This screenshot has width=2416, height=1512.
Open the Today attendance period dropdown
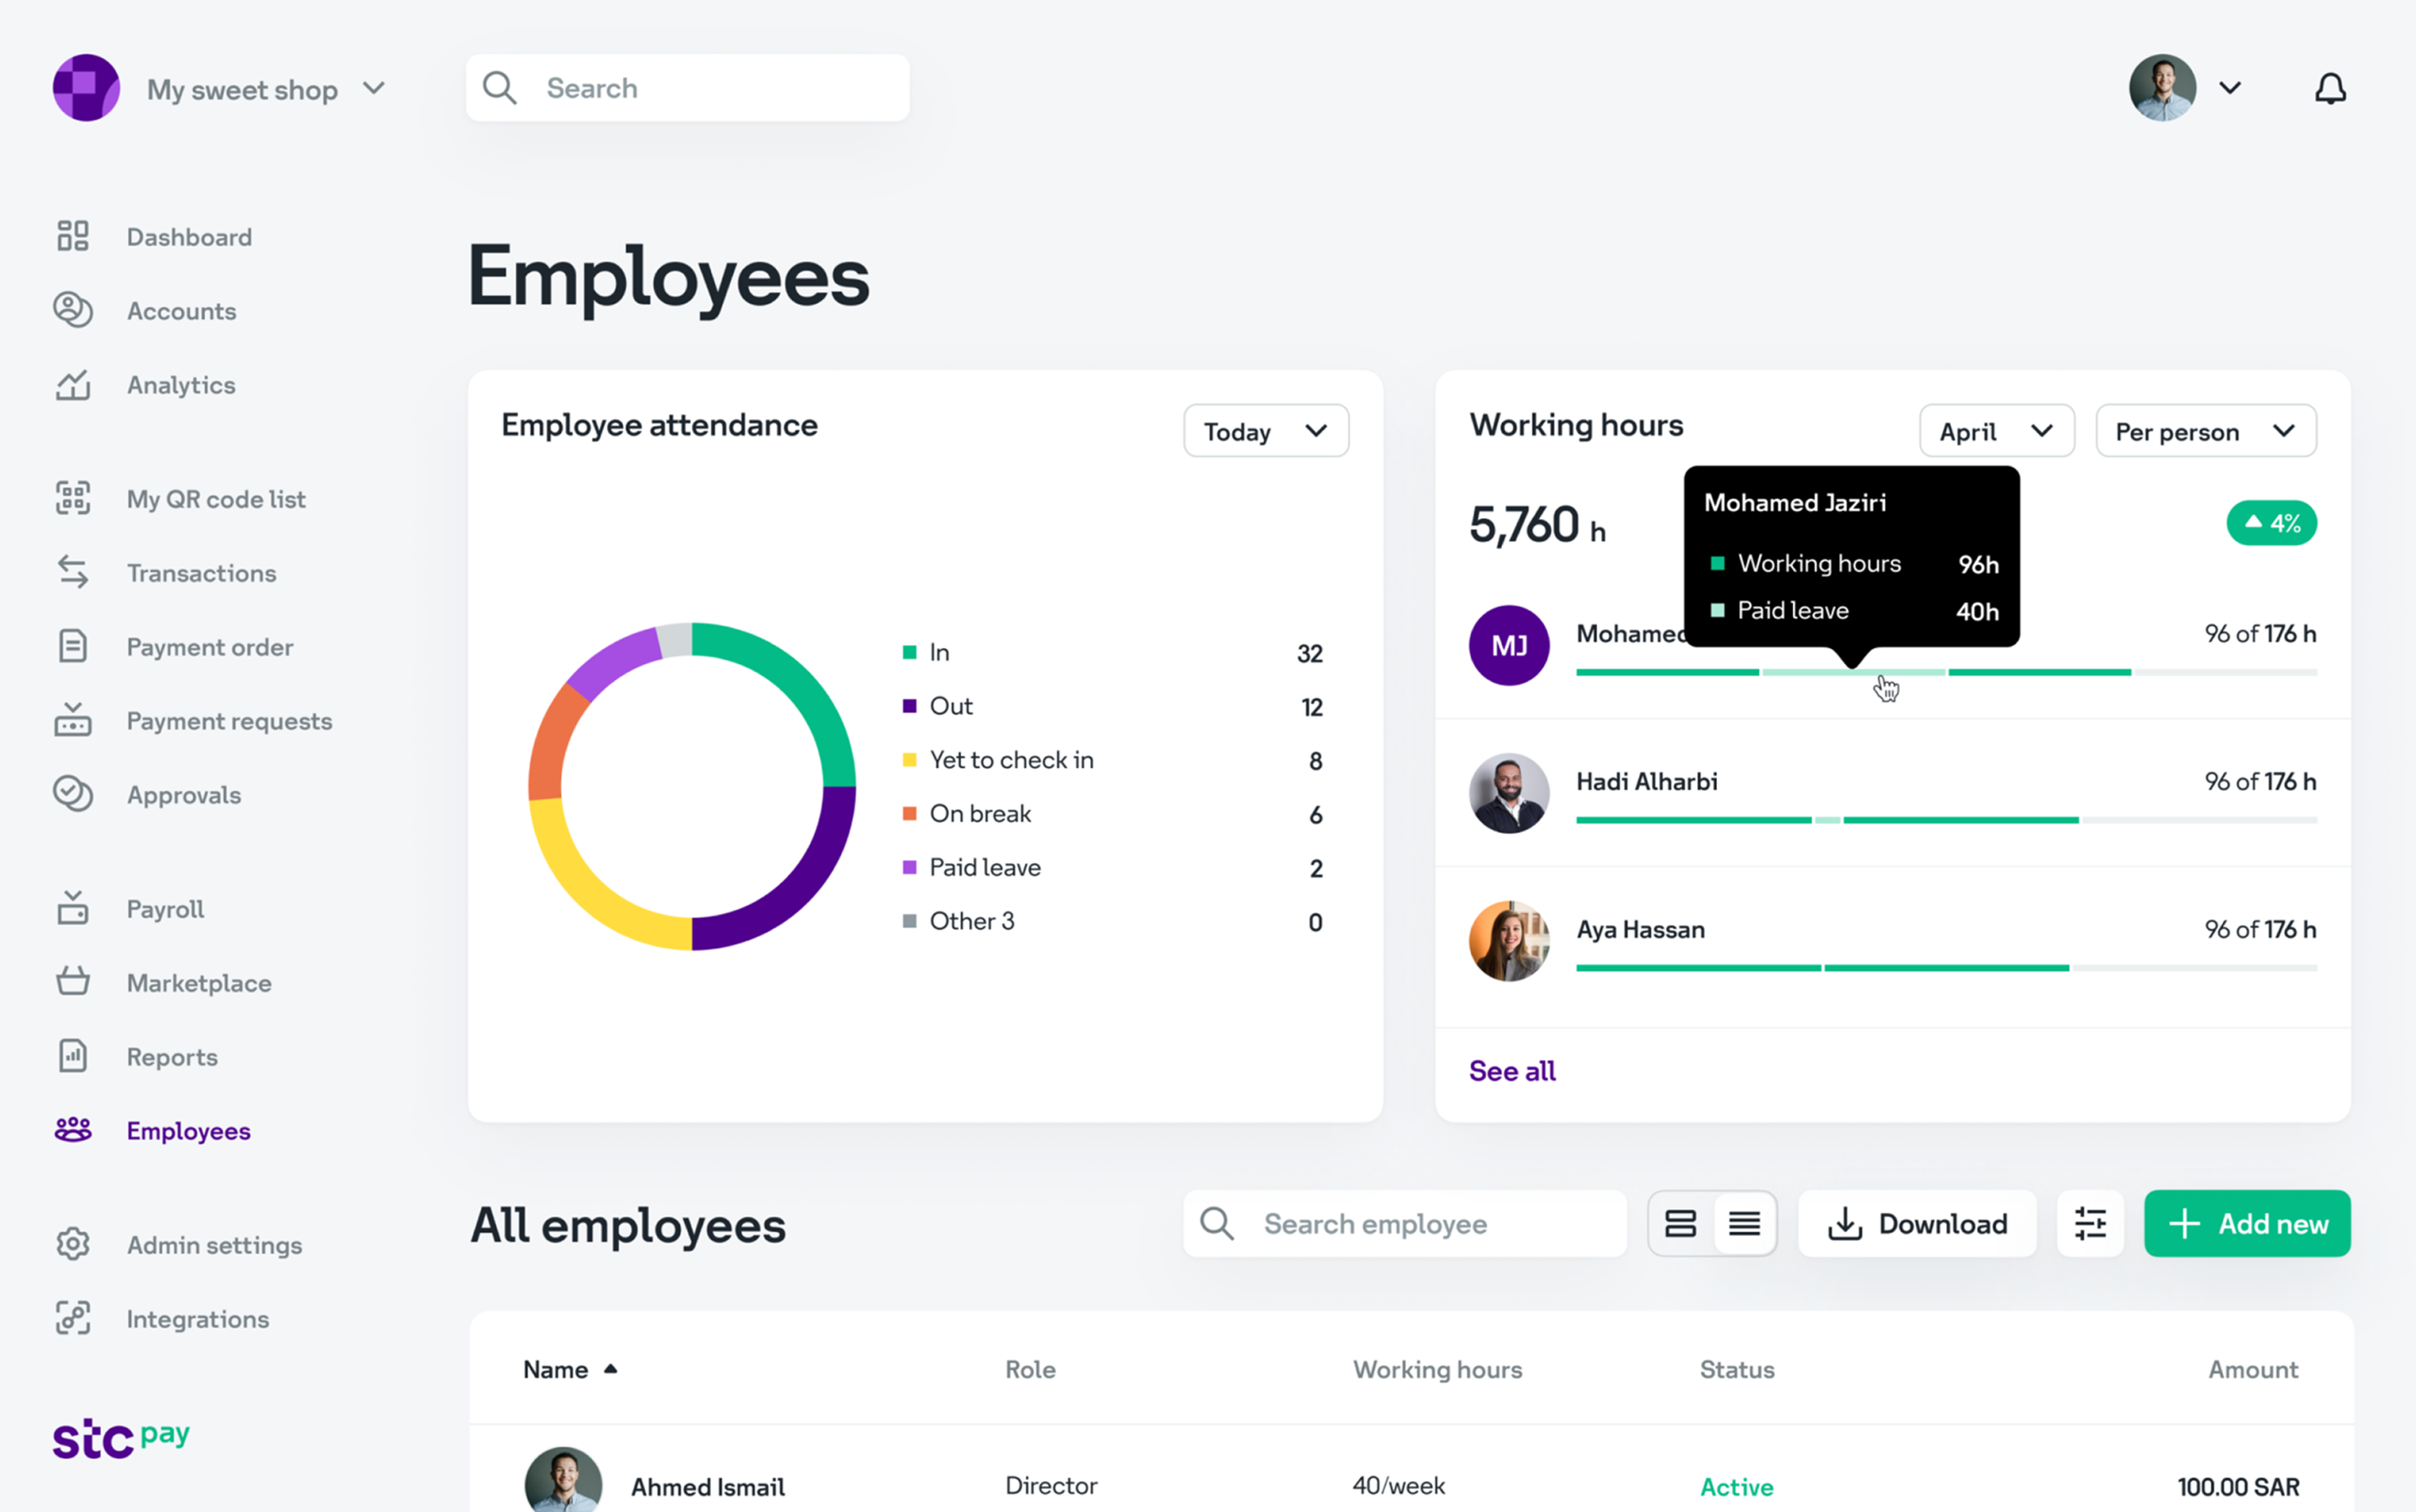coord(1265,431)
